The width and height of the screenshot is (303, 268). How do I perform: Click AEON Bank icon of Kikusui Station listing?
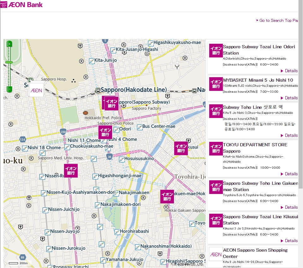click(x=216, y=220)
